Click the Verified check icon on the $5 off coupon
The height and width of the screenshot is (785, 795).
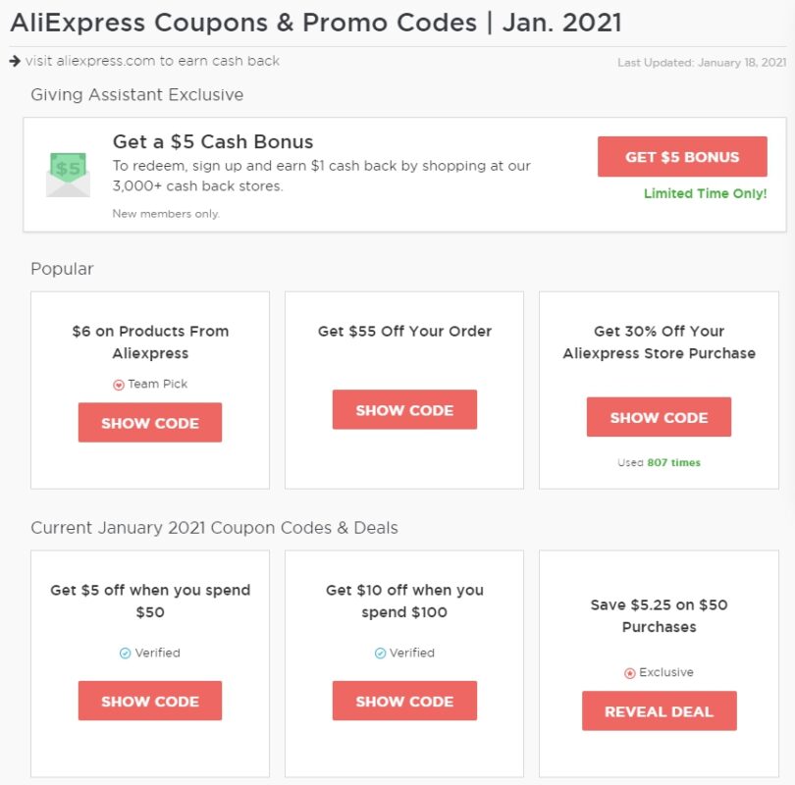pos(123,653)
